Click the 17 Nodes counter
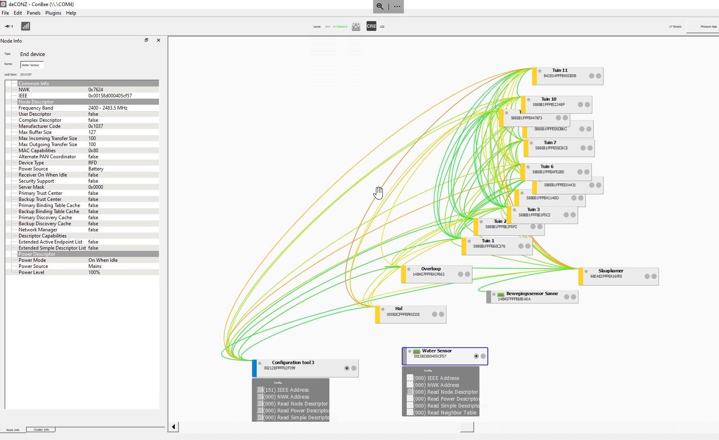 [675, 27]
